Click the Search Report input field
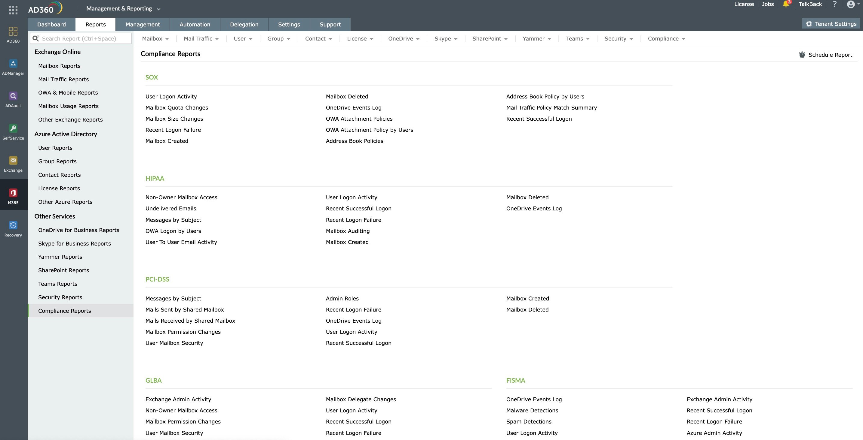This screenshot has height=440, width=863. 84,39
